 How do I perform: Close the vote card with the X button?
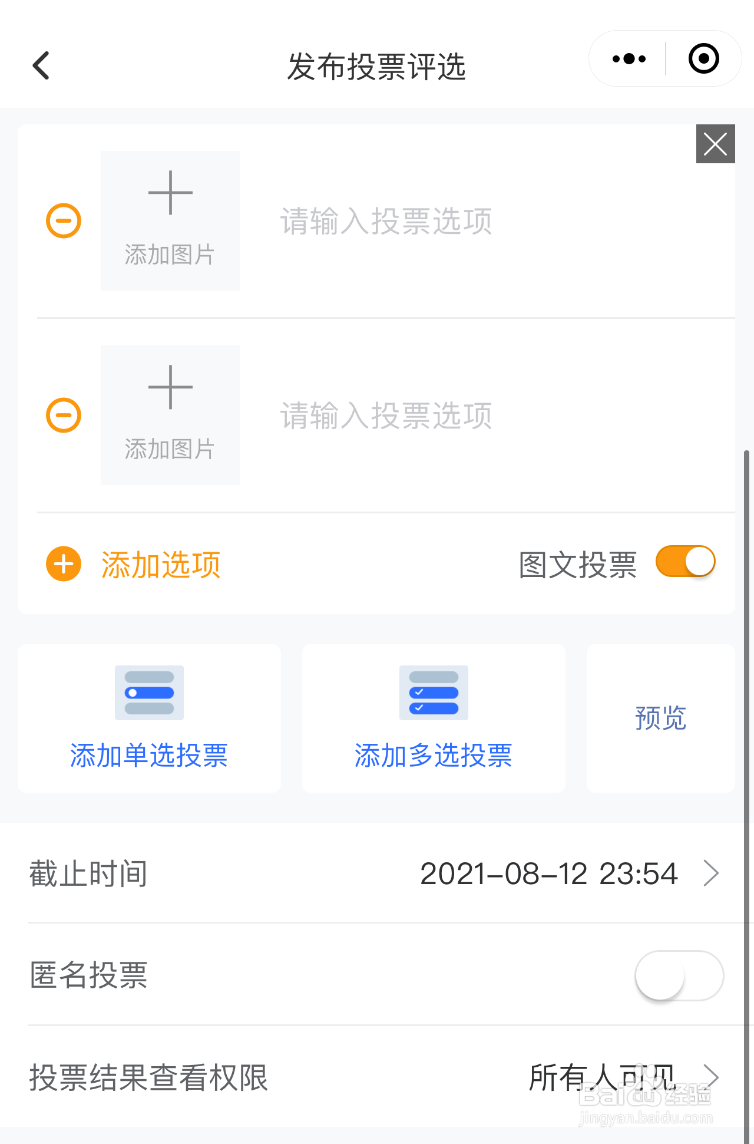[715, 144]
